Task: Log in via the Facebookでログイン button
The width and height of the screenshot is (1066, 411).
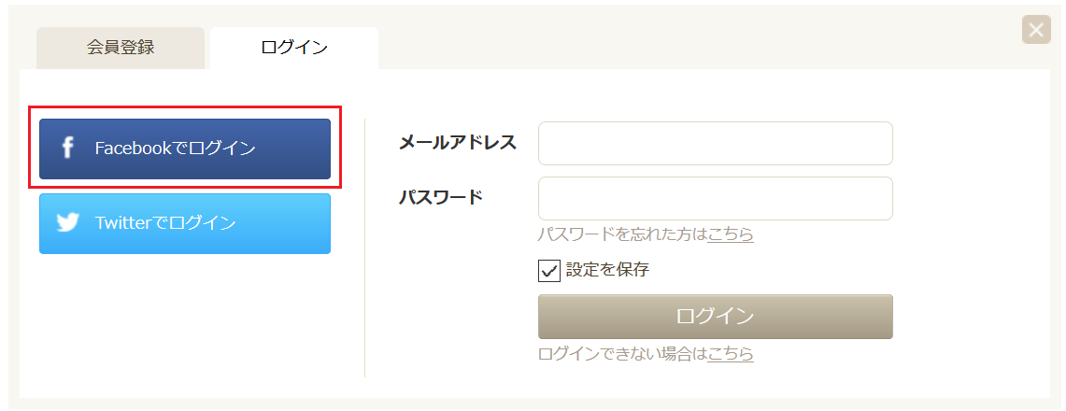Action: pos(185,149)
